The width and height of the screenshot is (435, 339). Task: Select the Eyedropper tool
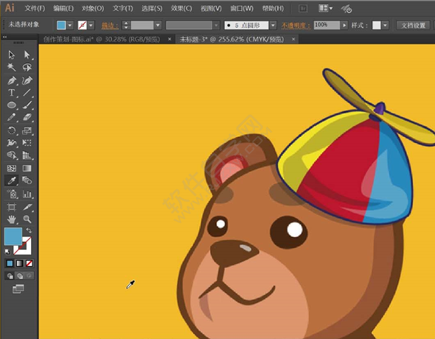click(x=12, y=180)
